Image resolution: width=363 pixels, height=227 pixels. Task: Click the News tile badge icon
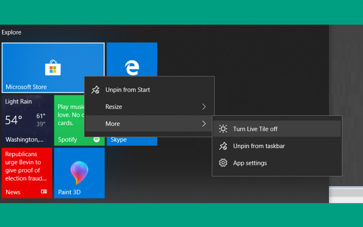point(44,191)
